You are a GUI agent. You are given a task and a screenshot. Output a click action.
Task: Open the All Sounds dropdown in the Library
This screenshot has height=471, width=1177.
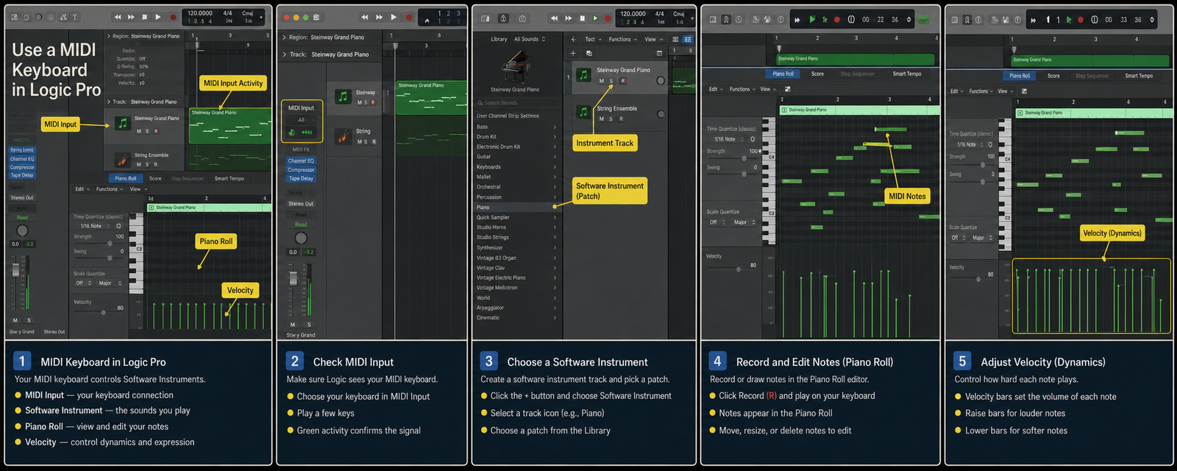[x=530, y=39]
